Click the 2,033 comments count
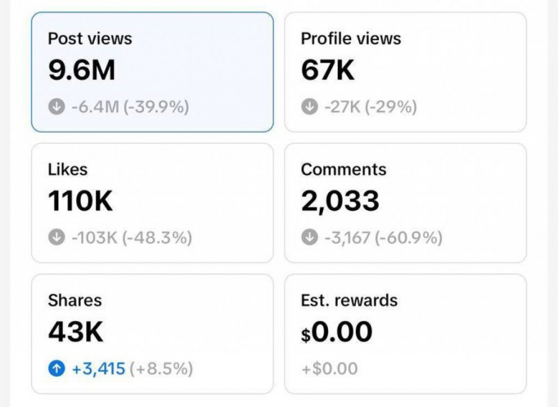This screenshot has width=558, height=407. [x=340, y=202]
